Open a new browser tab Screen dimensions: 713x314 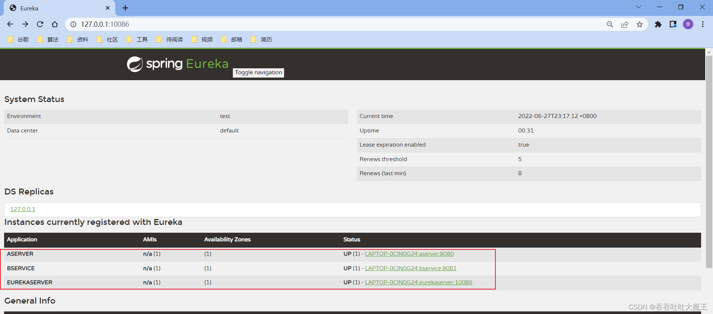tap(126, 8)
